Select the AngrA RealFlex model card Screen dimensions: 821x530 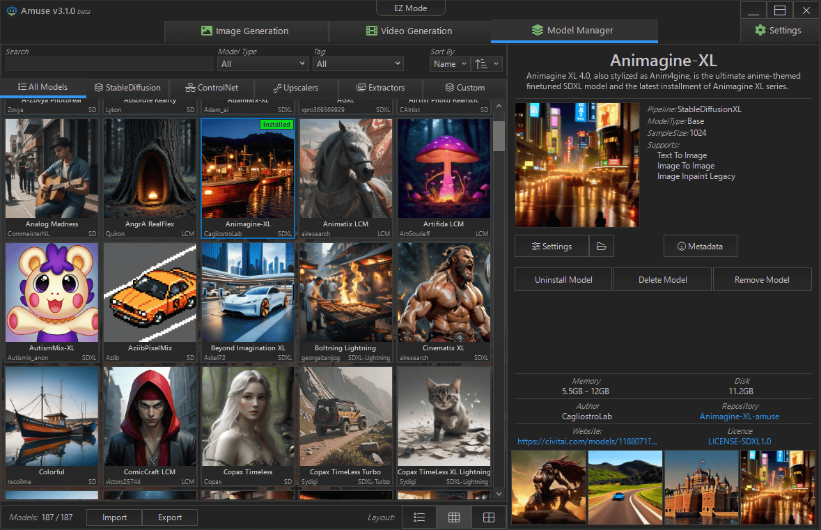click(x=150, y=178)
